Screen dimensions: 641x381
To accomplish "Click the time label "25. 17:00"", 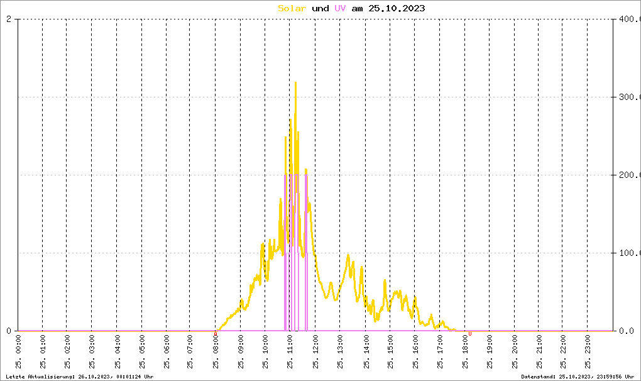I will coord(441,351).
